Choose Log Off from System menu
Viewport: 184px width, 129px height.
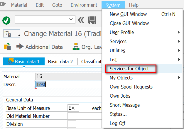[x=142, y=123]
